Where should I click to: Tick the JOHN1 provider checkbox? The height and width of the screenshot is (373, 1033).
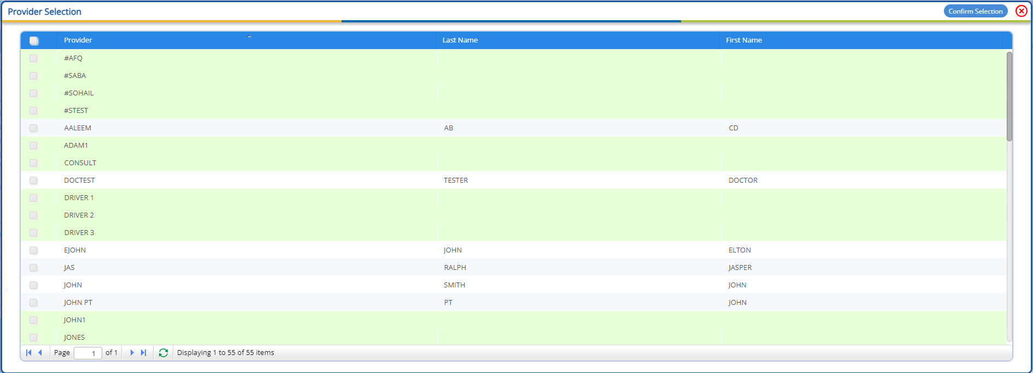click(33, 320)
